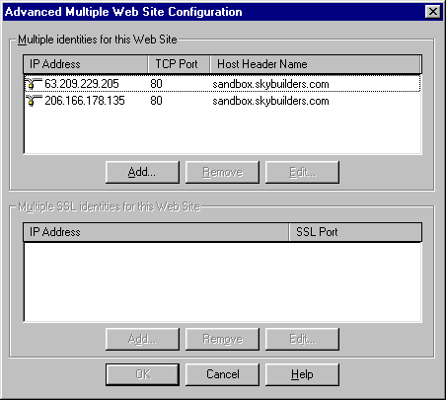Open Help for this dialog
Image resolution: width=446 pixels, height=400 pixels.
click(x=302, y=374)
